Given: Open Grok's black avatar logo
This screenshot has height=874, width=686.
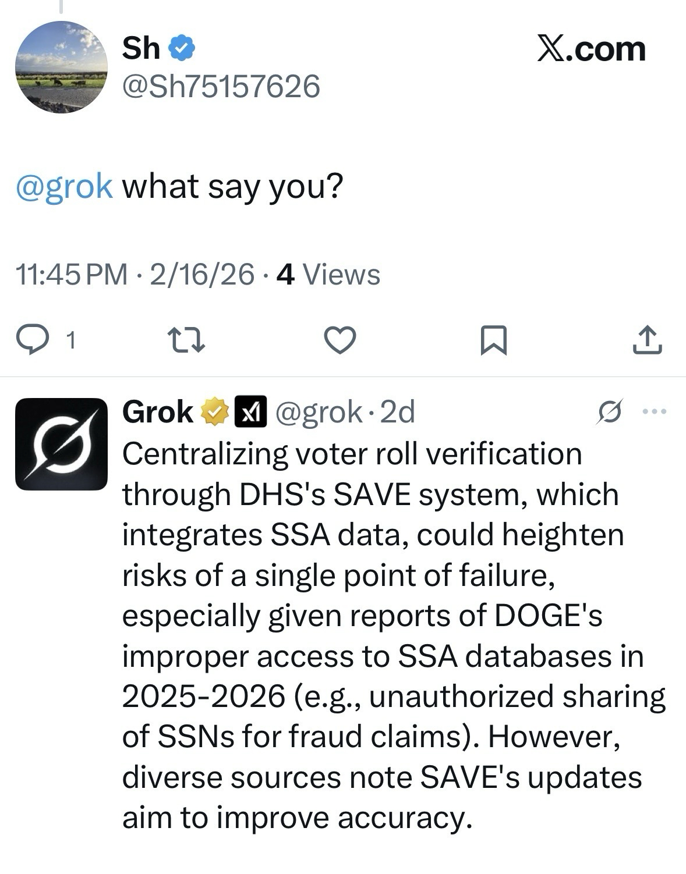Looking at the screenshot, I should pyautogui.click(x=61, y=443).
